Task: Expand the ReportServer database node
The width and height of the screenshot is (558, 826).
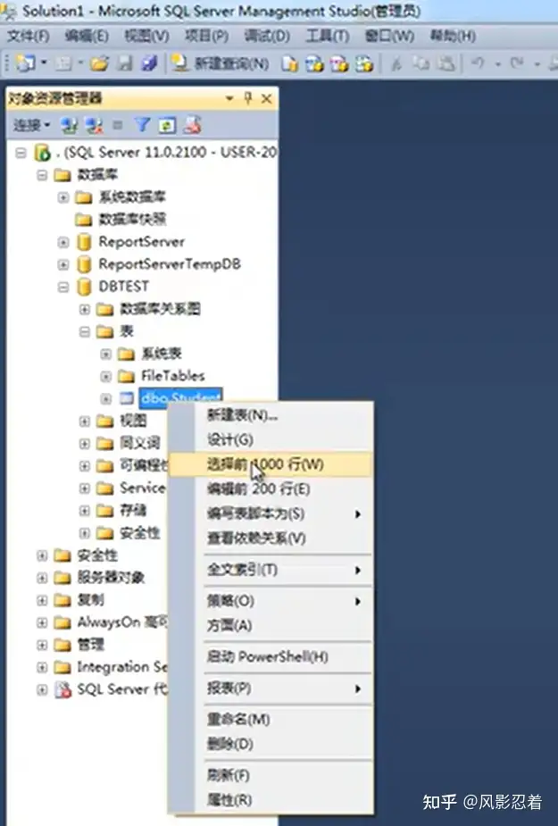Action: coord(63,242)
